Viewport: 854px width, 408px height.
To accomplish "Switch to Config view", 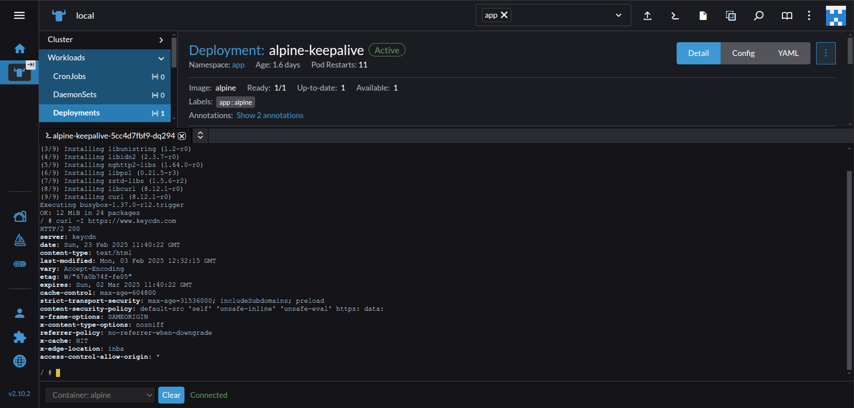I will tap(743, 53).
